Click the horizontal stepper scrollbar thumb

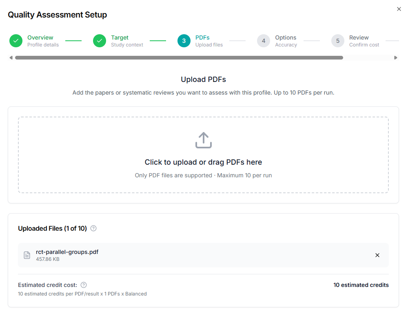point(179,58)
